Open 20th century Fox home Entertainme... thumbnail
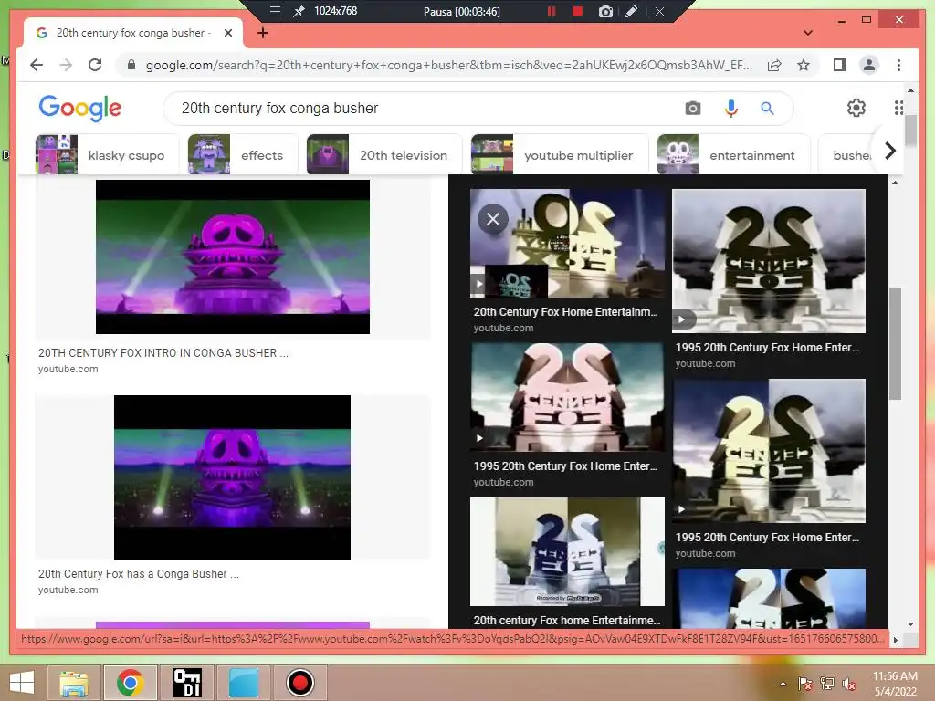The image size is (935, 701). pos(567,551)
